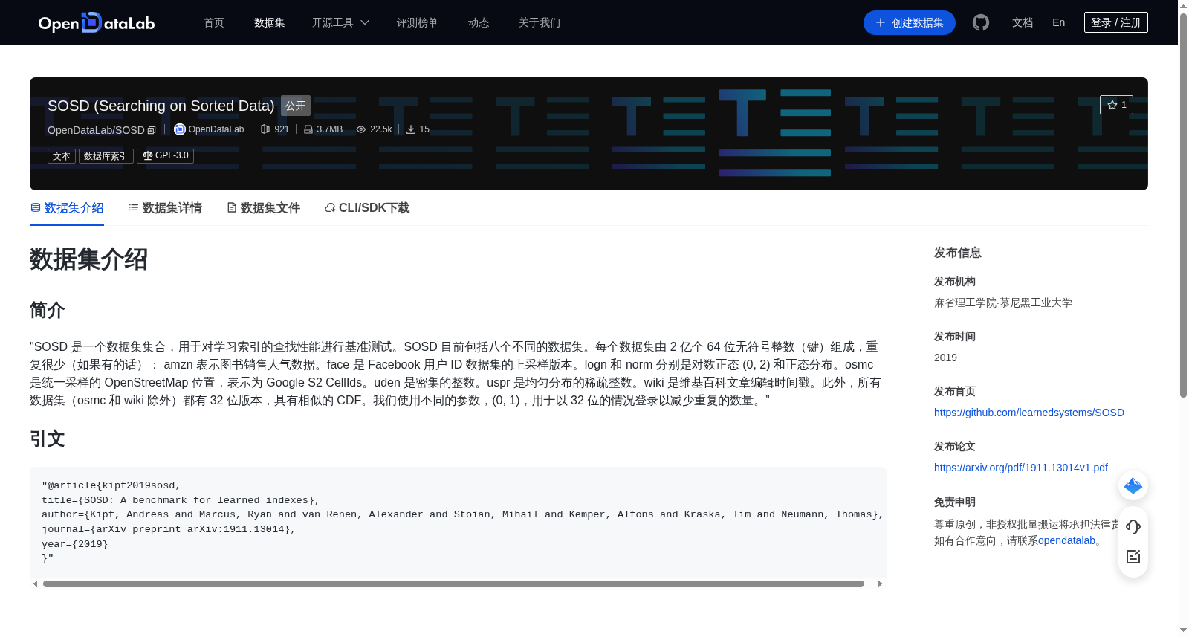
Task: Open the GitHub icon link
Action: coord(981,22)
